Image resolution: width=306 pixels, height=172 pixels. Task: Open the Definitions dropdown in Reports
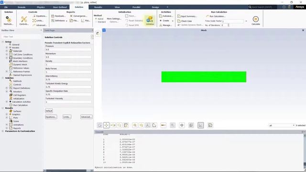(x=59, y=21)
